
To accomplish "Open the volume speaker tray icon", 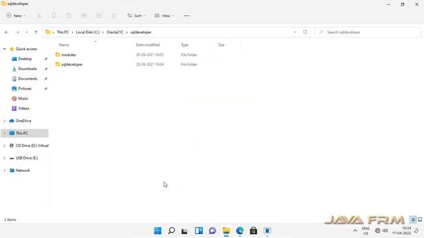I will click(385, 231).
